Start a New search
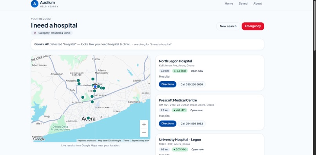This screenshot has height=155, width=316. [x=228, y=26]
